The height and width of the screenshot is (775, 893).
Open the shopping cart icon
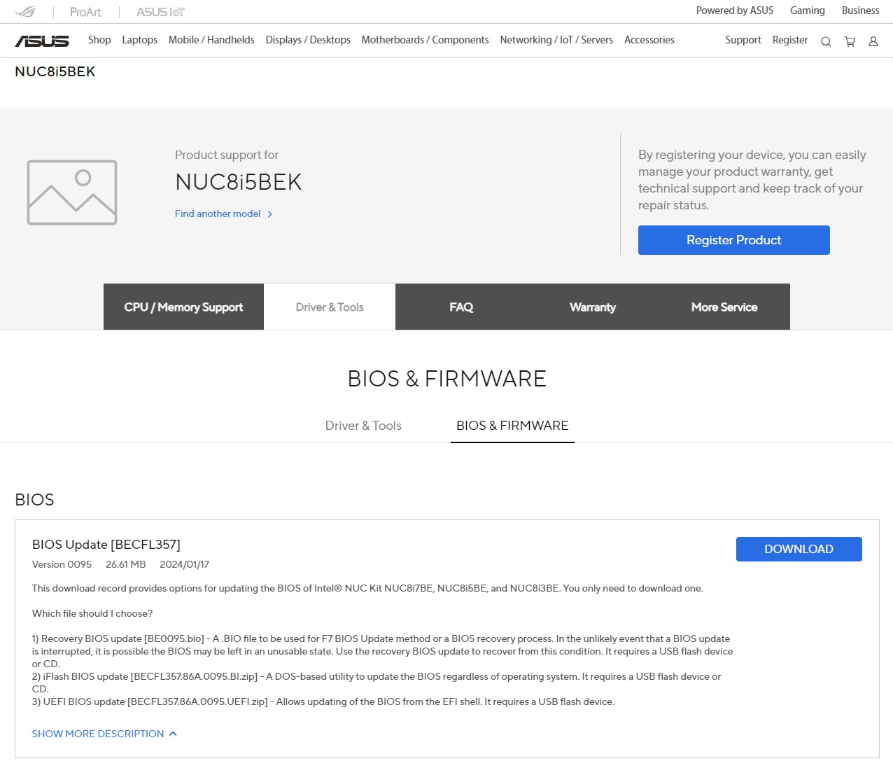pos(850,42)
